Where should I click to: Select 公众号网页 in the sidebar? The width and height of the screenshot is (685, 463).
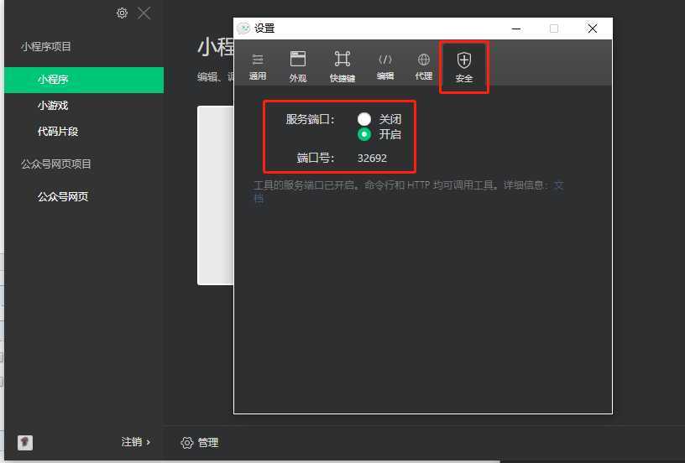63,197
